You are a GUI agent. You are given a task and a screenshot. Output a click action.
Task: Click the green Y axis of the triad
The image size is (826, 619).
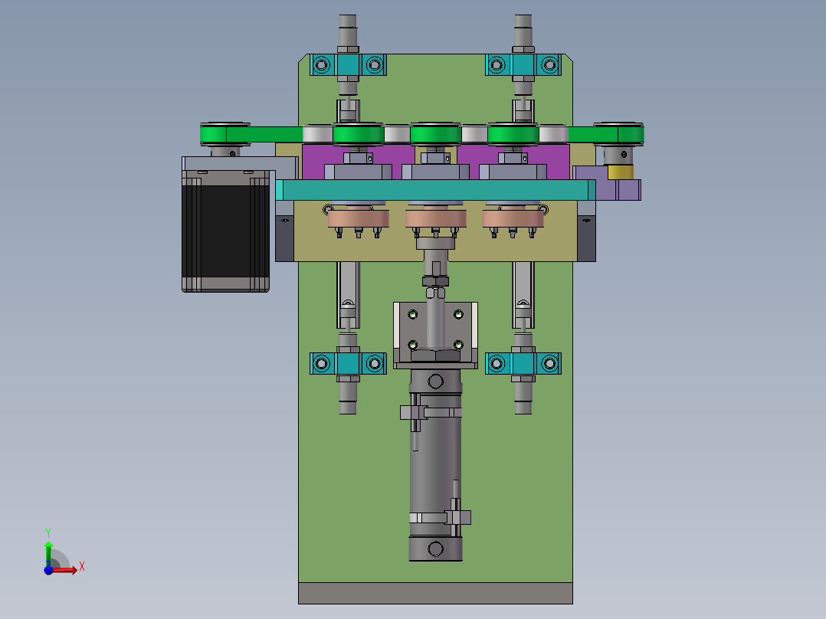48,552
